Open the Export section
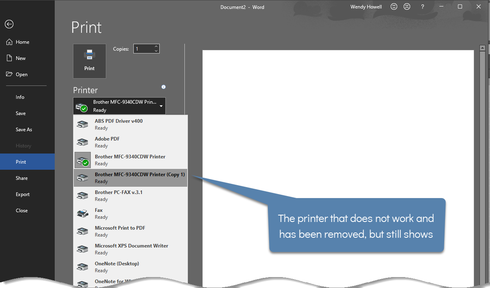Viewport: 490px width, 288px height. 22,194
